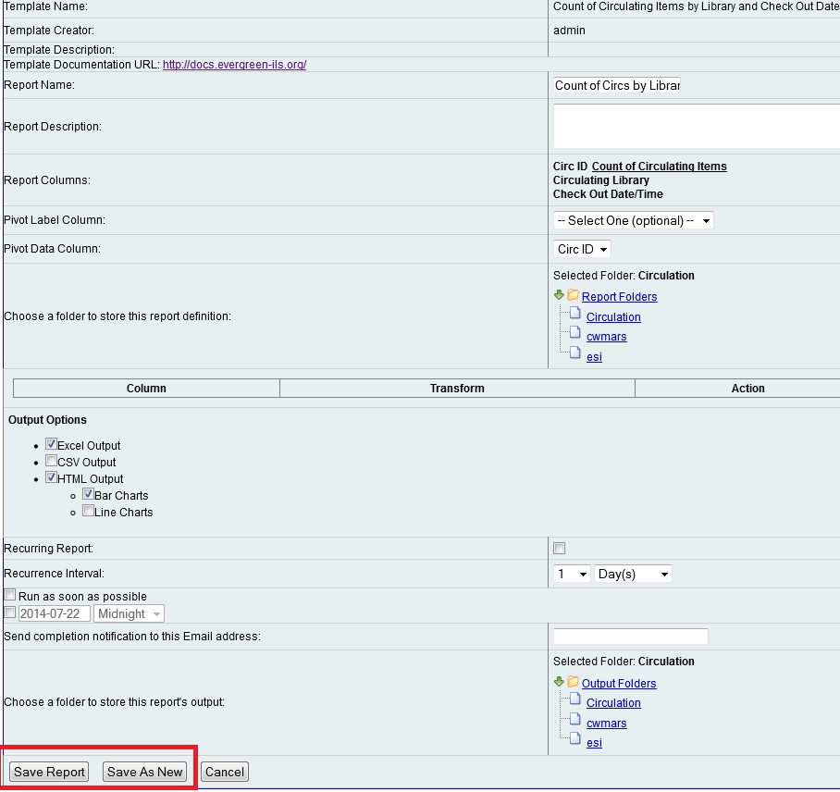Toggle the Line Charts checkbox
This screenshot has height=792, width=840.
click(x=89, y=512)
